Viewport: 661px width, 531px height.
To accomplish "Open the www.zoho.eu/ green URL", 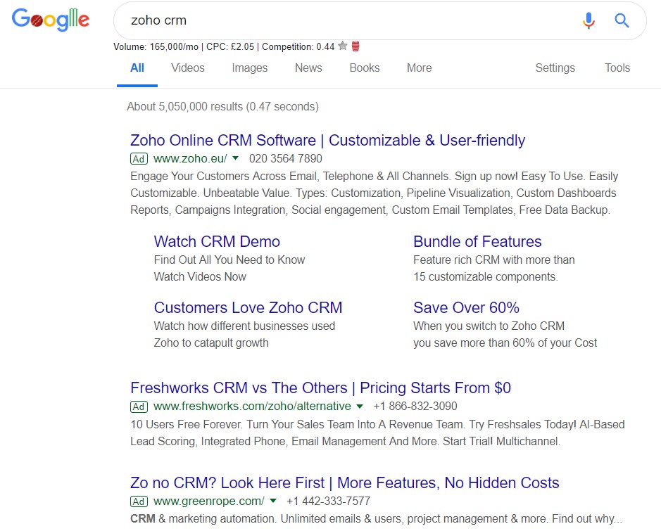I will pos(190,159).
